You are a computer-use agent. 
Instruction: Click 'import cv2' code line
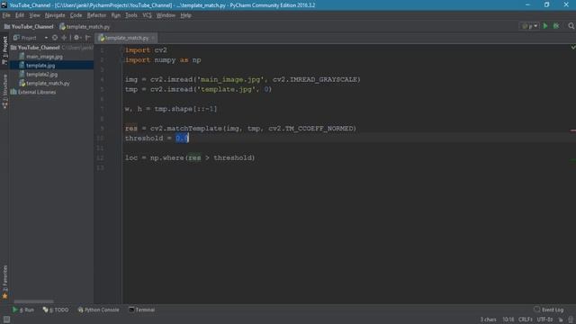coord(146,50)
